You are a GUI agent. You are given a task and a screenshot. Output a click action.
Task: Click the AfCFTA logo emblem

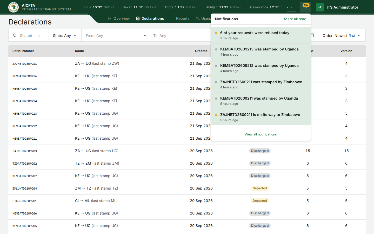pyautogui.click(x=14, y=7)
